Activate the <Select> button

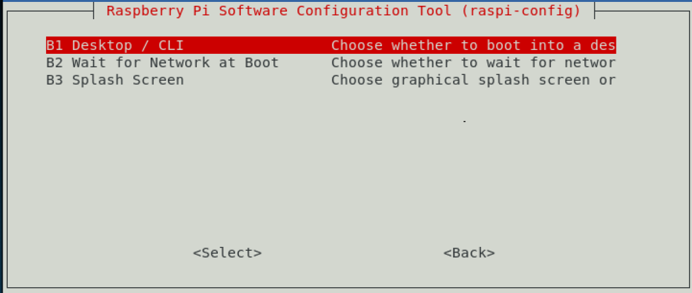pos(227,253)
